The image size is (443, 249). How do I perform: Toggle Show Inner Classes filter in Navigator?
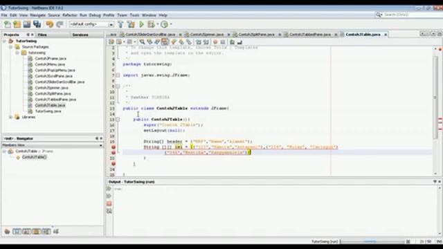point(46,232)
